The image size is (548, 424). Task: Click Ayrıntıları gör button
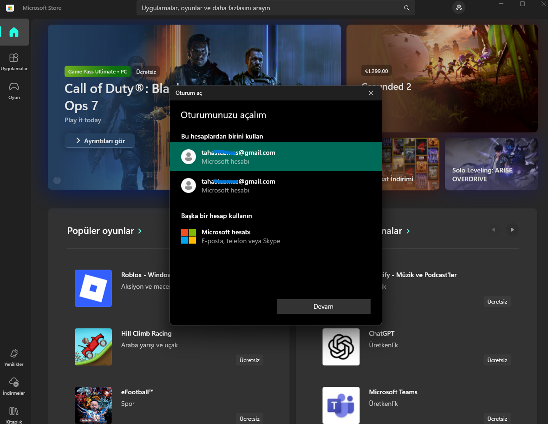pos(100,140)
